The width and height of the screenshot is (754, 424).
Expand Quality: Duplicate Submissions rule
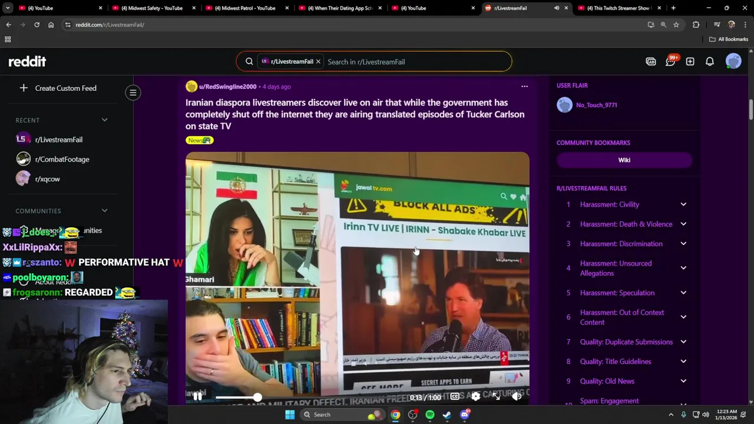click(683, 342)
